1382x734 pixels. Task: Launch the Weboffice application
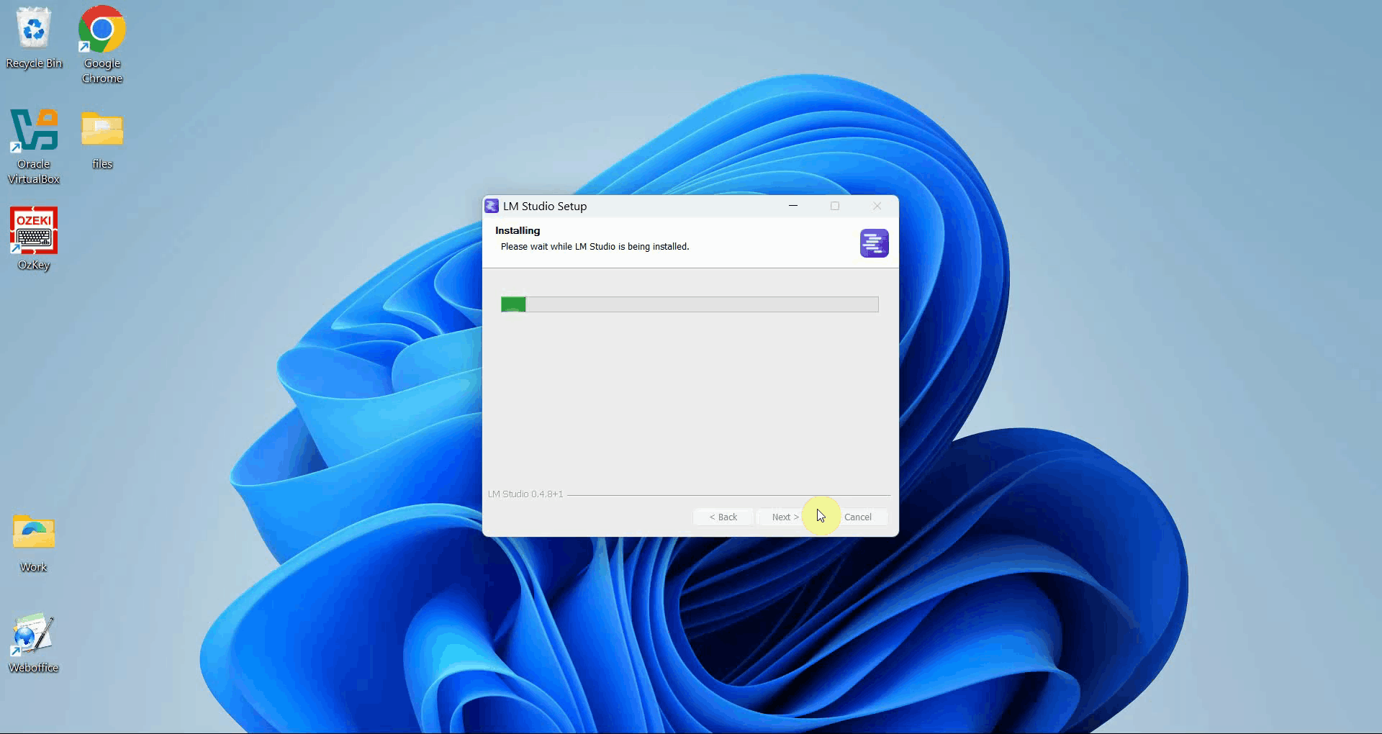pos(32,635)
